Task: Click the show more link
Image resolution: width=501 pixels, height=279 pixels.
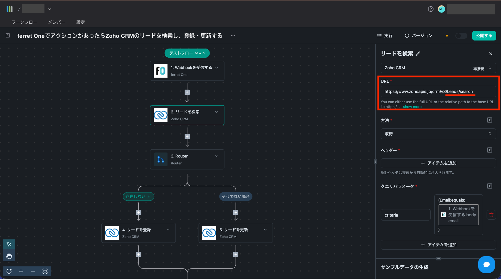Action: [412, 107]
